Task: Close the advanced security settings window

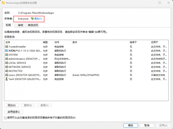Action: [x=168, y=3]
